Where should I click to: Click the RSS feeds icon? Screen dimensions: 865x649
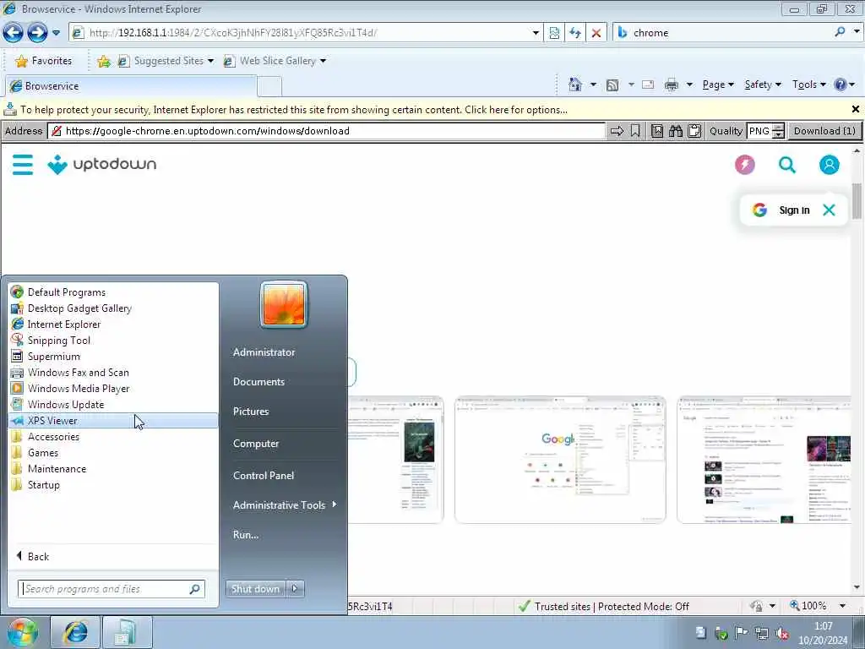(612, 85)
